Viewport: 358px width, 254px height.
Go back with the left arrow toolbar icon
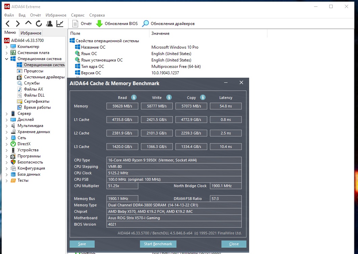pos(8,24)
